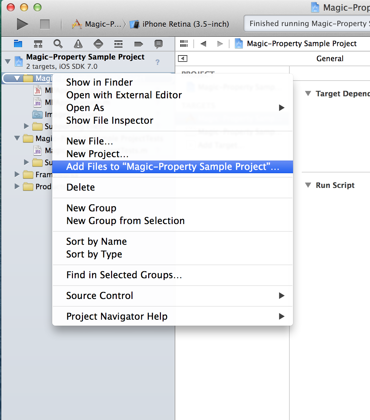Click the Finished running status field
This screenshot has width=370, height=420.
click(307, 23)
